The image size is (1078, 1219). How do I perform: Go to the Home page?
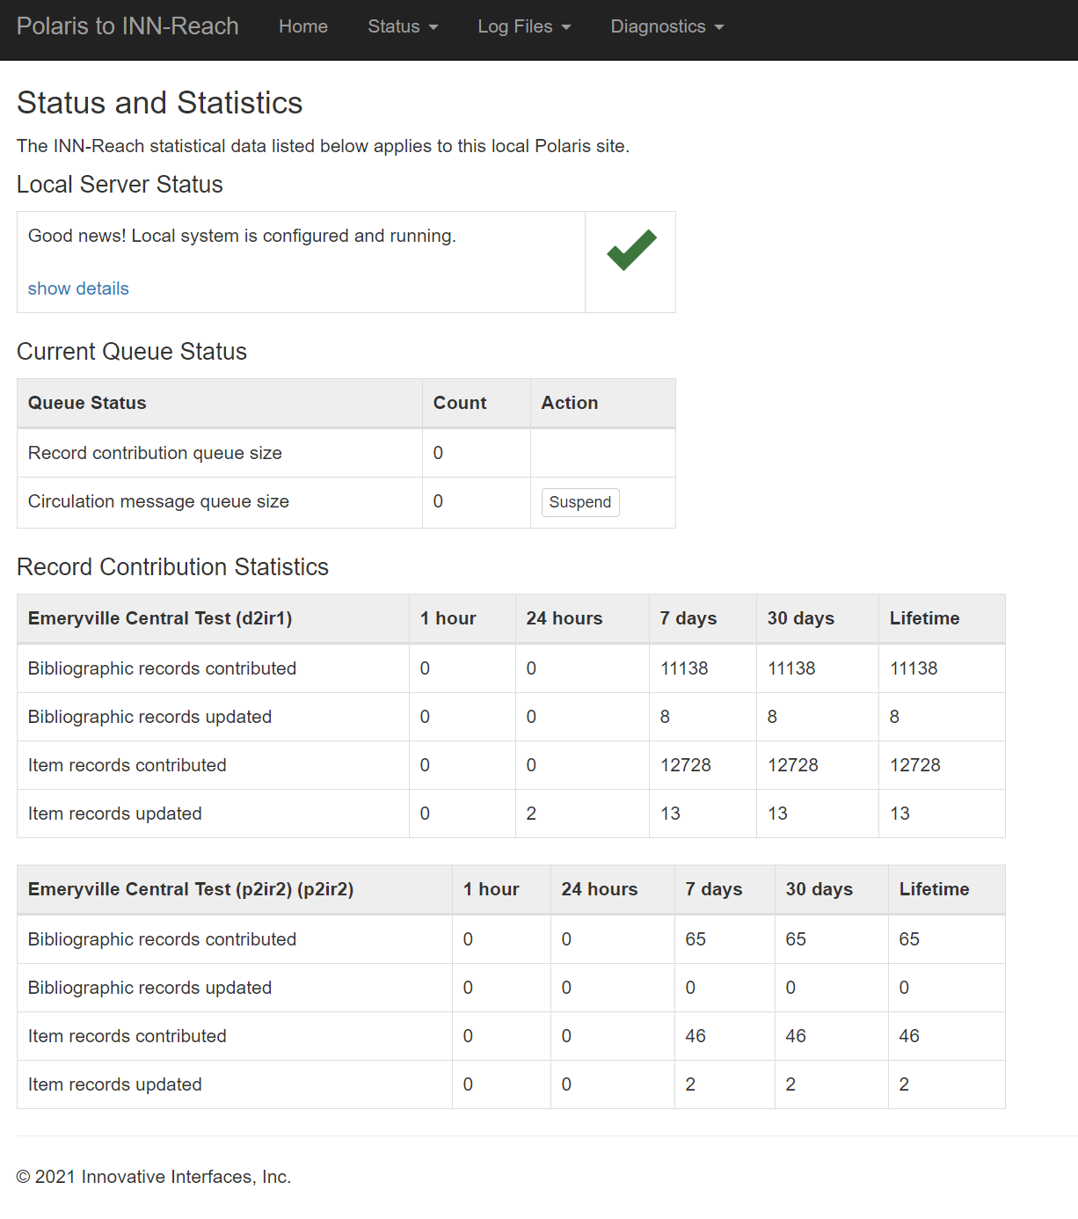click(x=303, y=26)
